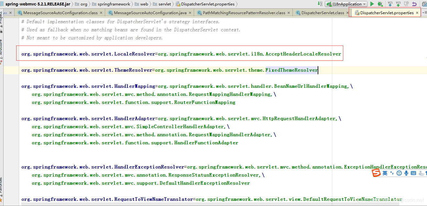The height and width of the screenshot is (206, 427).
Task: Click the purple revert arrow icon
Action: [x=414, y=4]
